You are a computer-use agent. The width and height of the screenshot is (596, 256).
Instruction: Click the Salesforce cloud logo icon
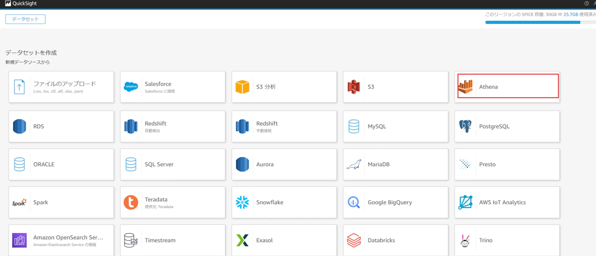coord(131,87)
